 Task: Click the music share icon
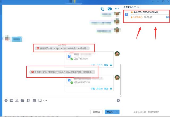point(28,101)
